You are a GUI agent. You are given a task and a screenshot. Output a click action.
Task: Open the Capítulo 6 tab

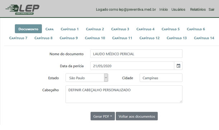click(x=196, y=29)
